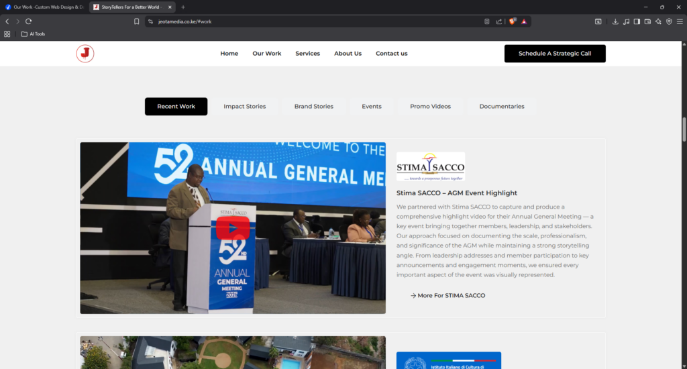687x369 pixels.
Task: Open Leo AI assistant icon
Action: click(x=658, y=21)
